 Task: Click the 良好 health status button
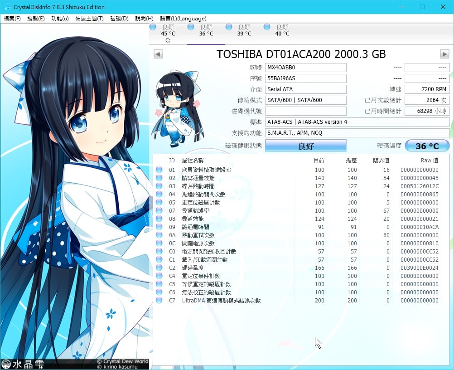click(x=306, y=146)
